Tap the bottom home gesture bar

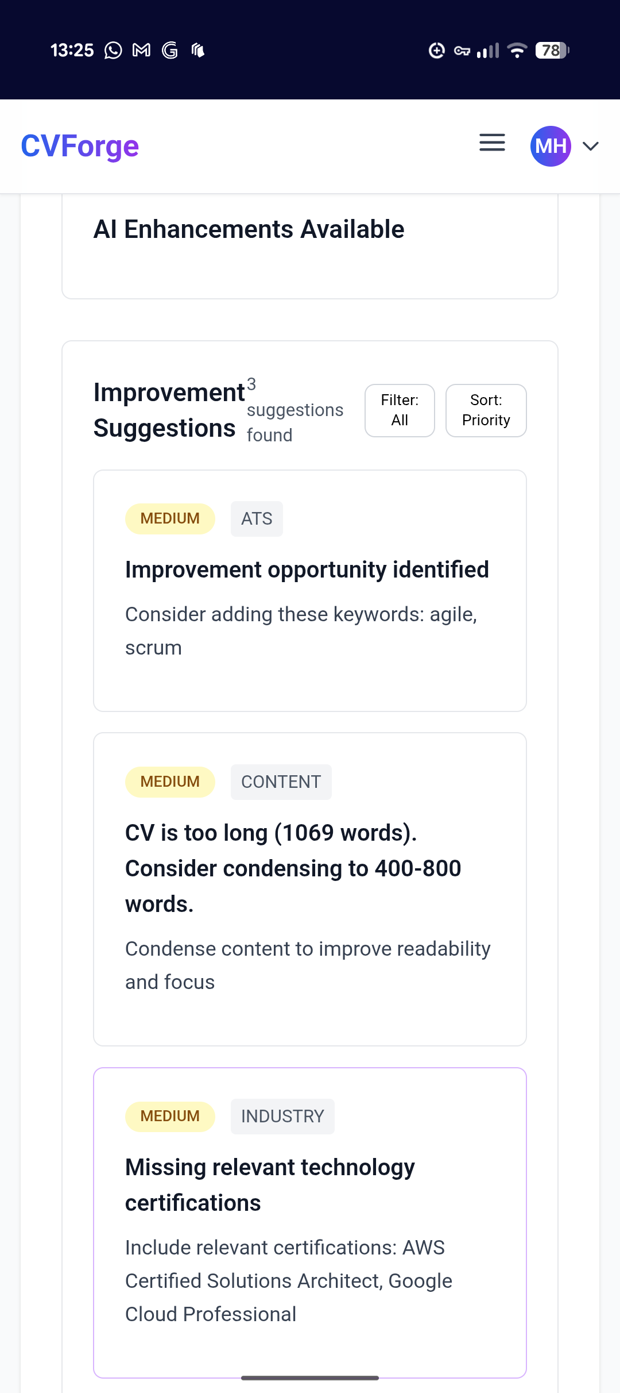pyautogui.click(x=310, y=1377)
